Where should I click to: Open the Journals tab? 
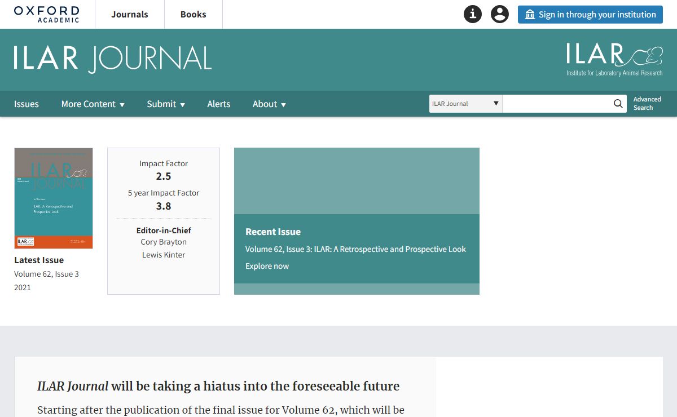[x=130, y=15]
